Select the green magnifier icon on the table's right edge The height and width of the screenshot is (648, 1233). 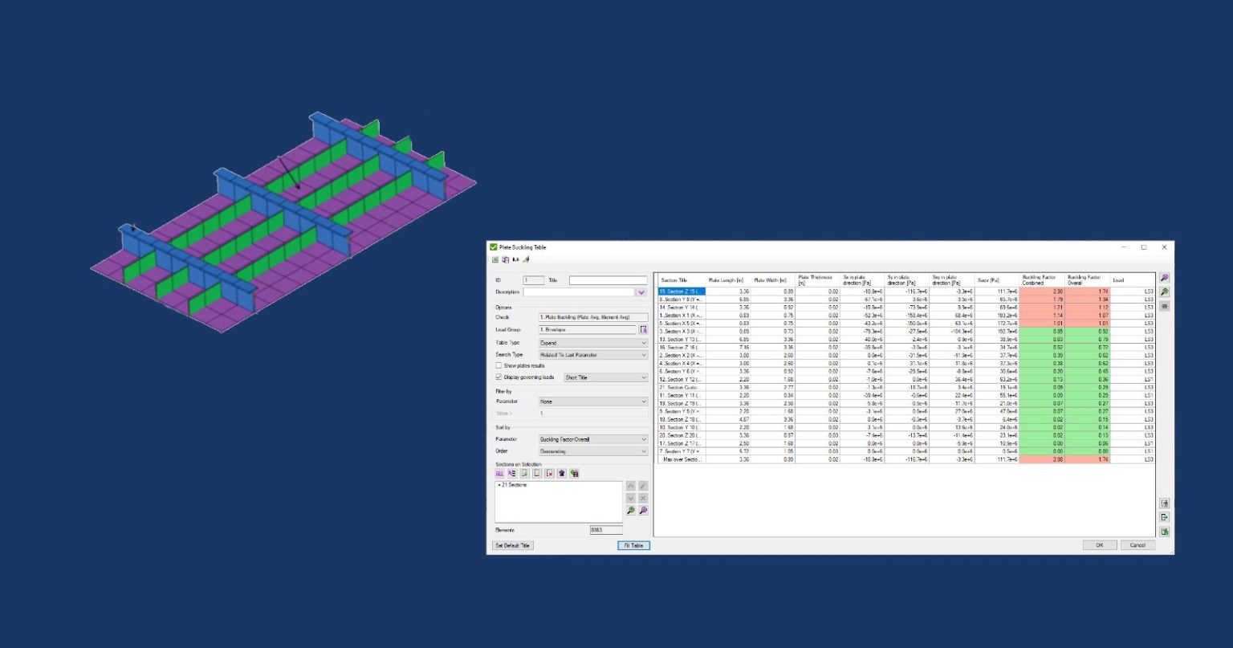click(x=1166, y=290)
